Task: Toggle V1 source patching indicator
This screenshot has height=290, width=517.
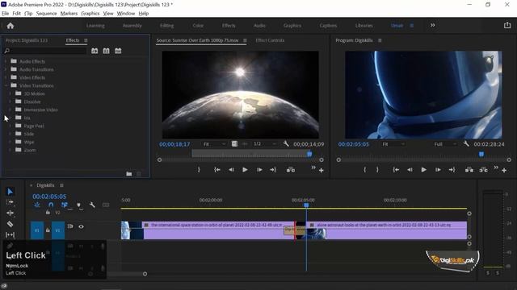Action: click(37, 230)
